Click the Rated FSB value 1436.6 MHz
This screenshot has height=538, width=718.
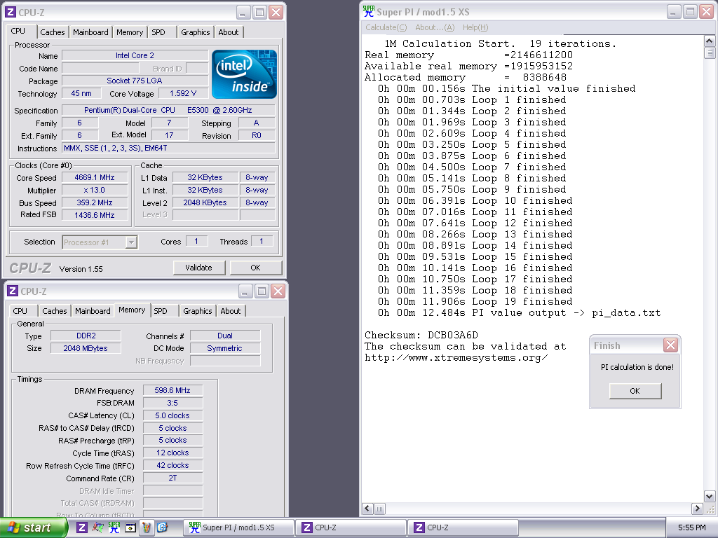(95, 215)
